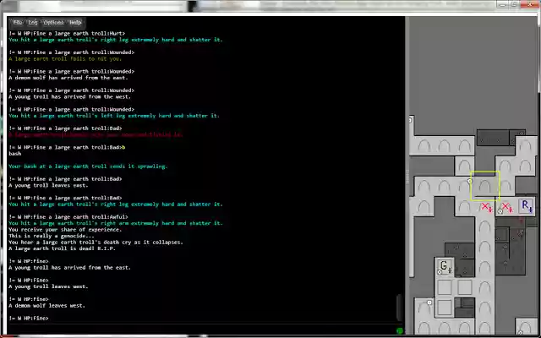Click the line about shattering the troll's right arm

[x=116, y=223]
